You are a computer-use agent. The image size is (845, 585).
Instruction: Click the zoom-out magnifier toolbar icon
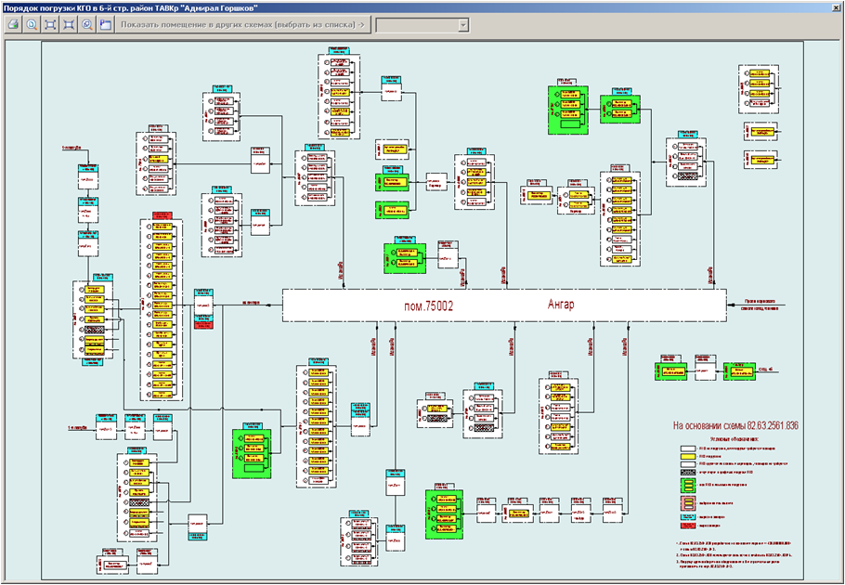[x=86, y=24]
